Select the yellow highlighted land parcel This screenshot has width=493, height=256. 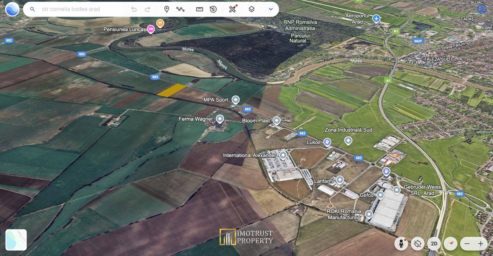[x=172, y=90]
